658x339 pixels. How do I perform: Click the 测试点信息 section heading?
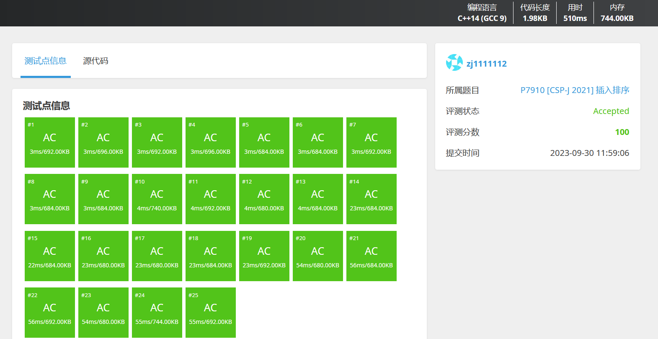[46, 106]
